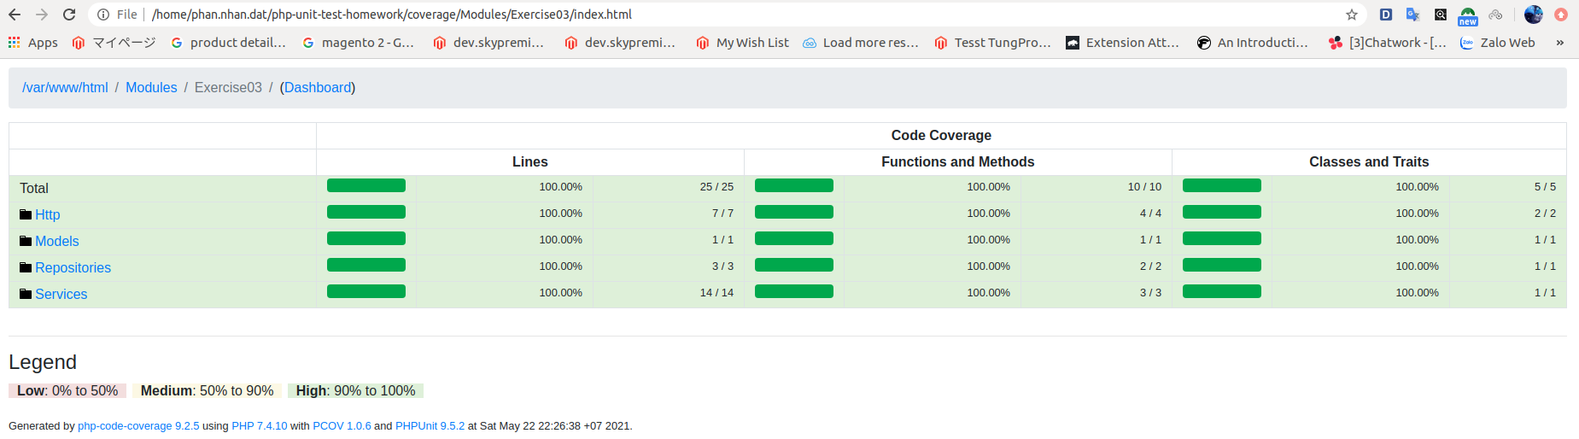Open the 'Load more res...' bookmark
1579x439 pixels.
coord(861,43)
